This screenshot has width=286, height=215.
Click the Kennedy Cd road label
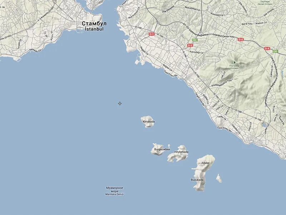tap(35, 51)
